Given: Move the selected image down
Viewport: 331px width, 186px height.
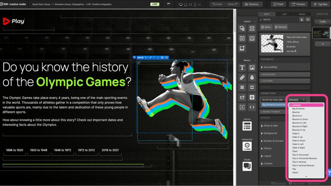Looking at the screenshot, I should tap(158, 57).
